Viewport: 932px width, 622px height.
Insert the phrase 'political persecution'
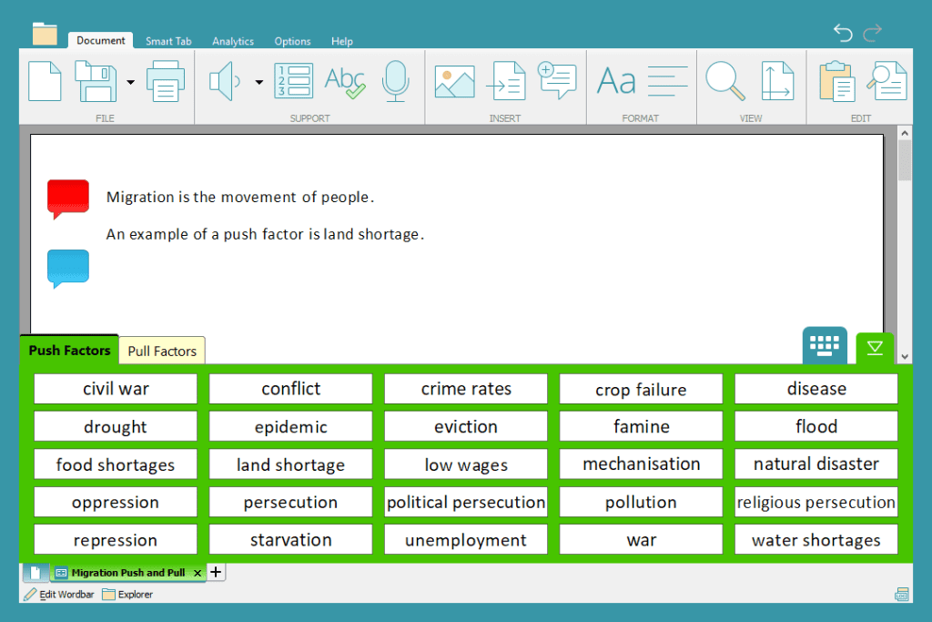(466, 502)
